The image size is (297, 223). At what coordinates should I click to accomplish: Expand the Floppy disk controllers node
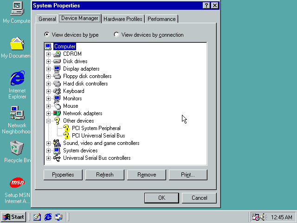pyautogui.click(x=48, y=76)
